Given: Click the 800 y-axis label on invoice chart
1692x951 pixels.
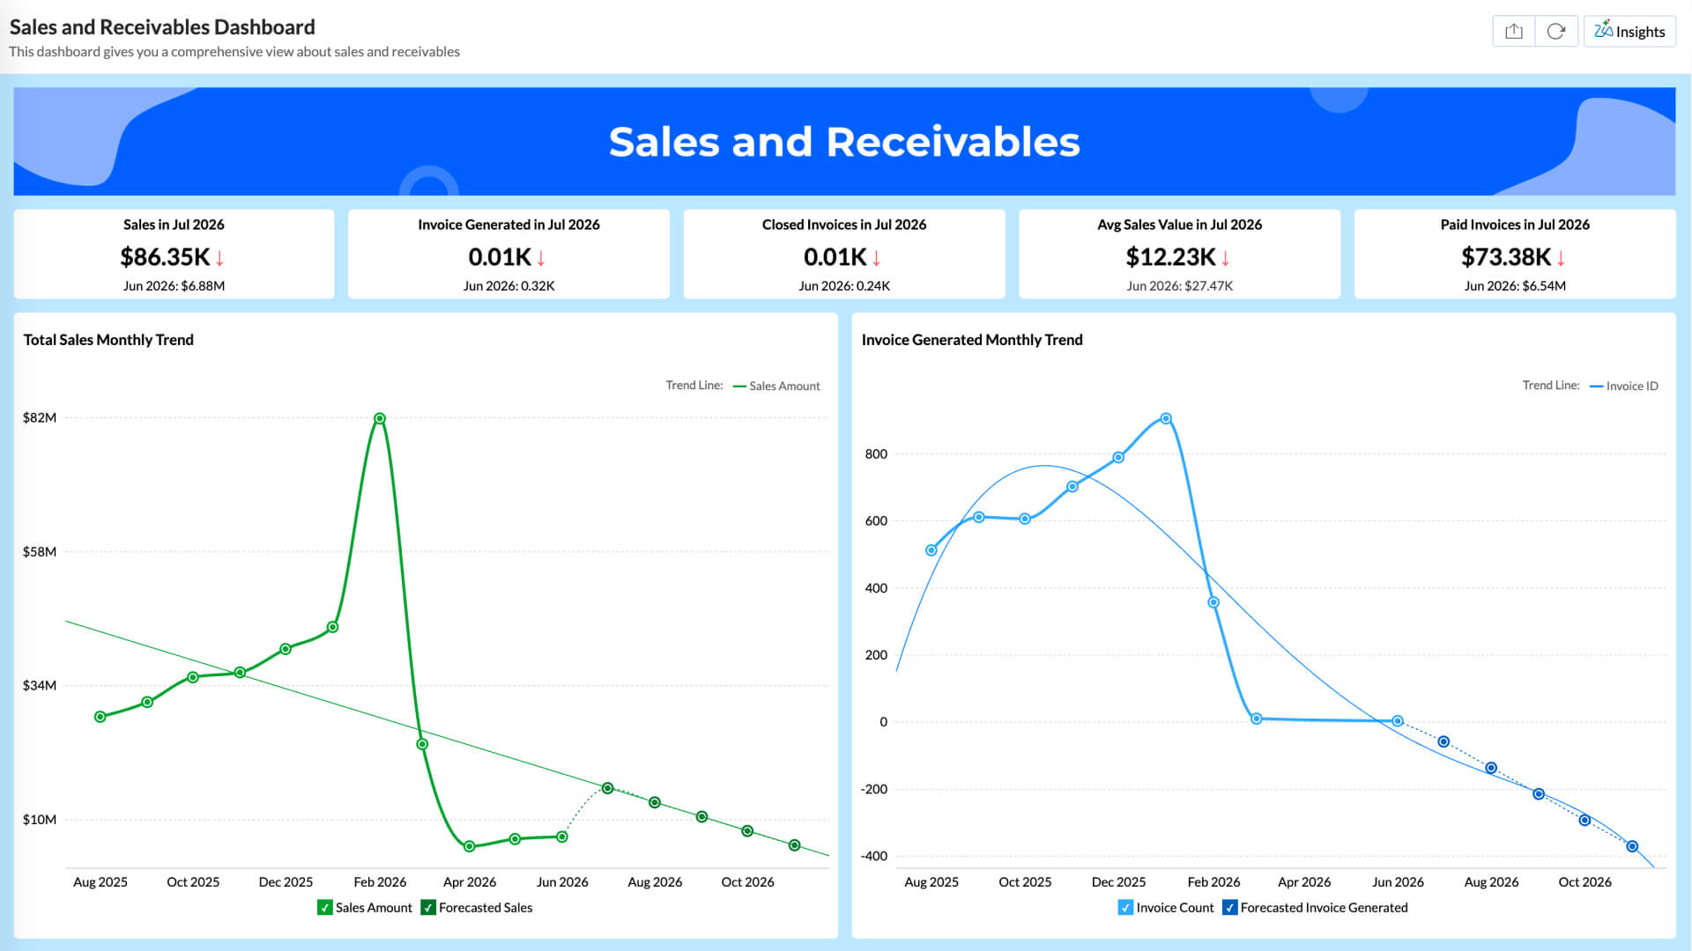Looking at the screenshot, I should (876, 454).
